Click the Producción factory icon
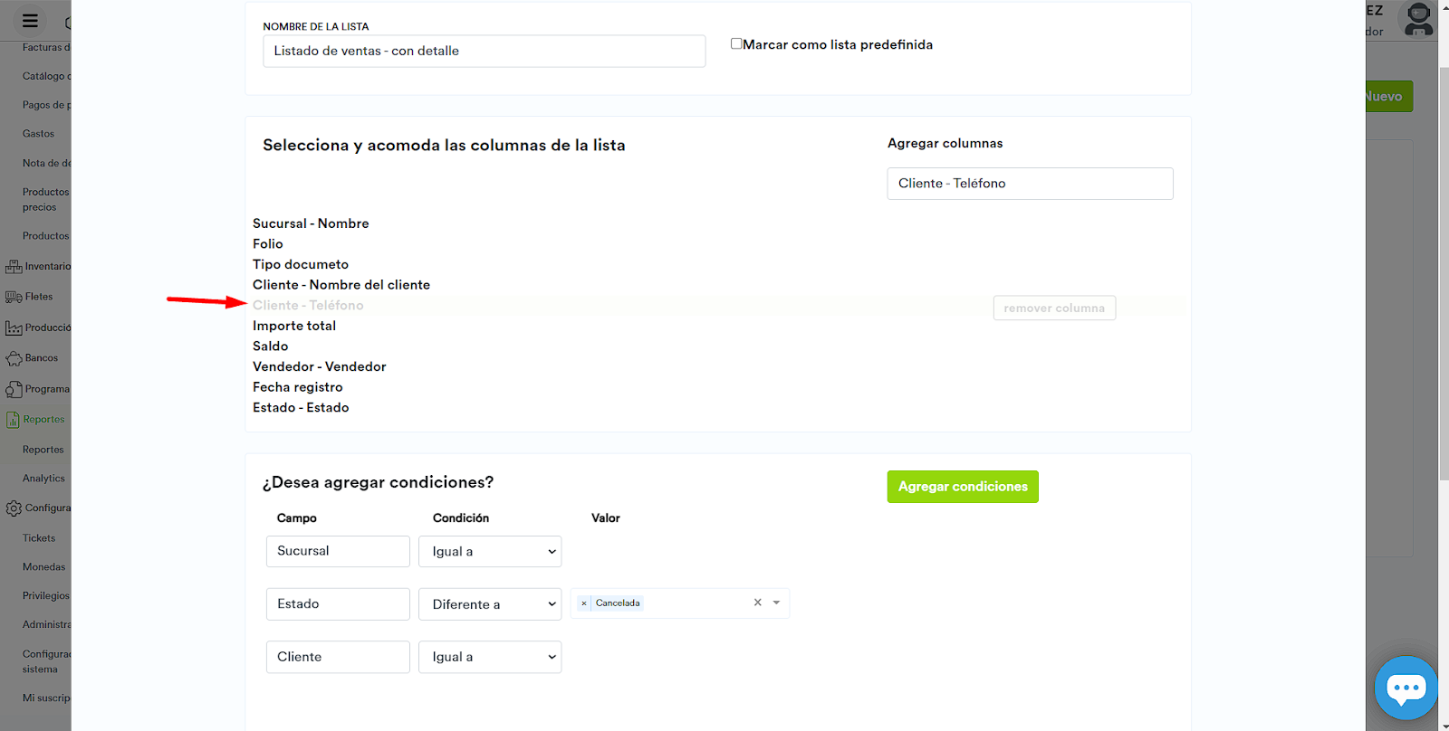1449x731 pixels. coord(14,328)
